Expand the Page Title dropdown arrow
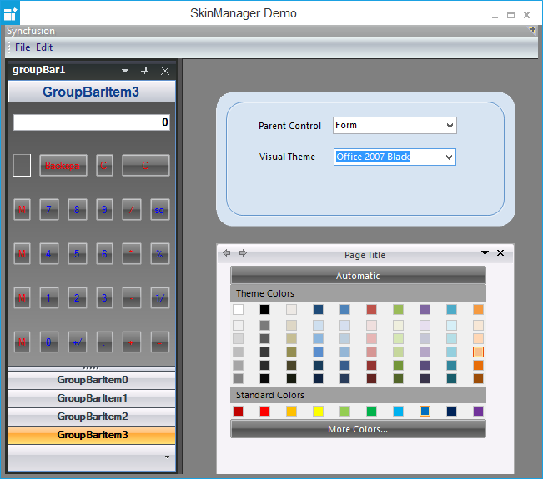Viewport: 543px width, 479px height. tap(485, 253)
